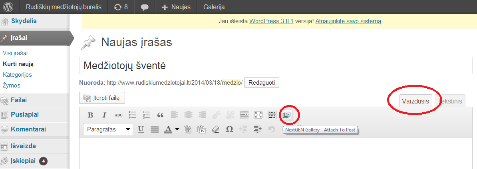Switch to the Vaizdusis editor tab
Viewport: 477px width, 169px height.
coord(415,101)
